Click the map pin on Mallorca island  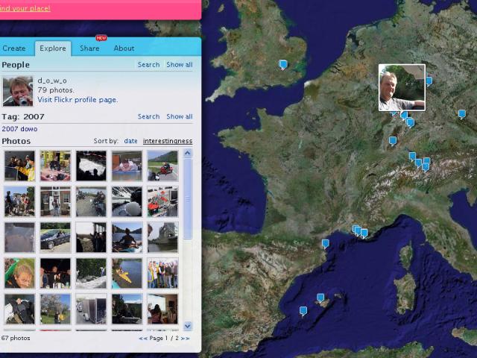(x=320, y=298)
